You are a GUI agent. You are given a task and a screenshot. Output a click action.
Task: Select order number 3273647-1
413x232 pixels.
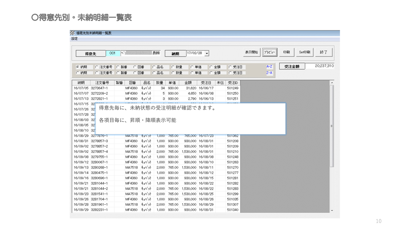[x=99, y=88]
